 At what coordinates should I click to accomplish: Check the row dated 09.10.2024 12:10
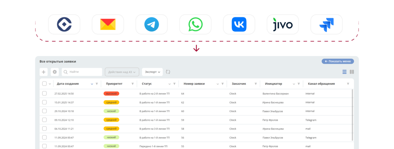coord(45,120)
